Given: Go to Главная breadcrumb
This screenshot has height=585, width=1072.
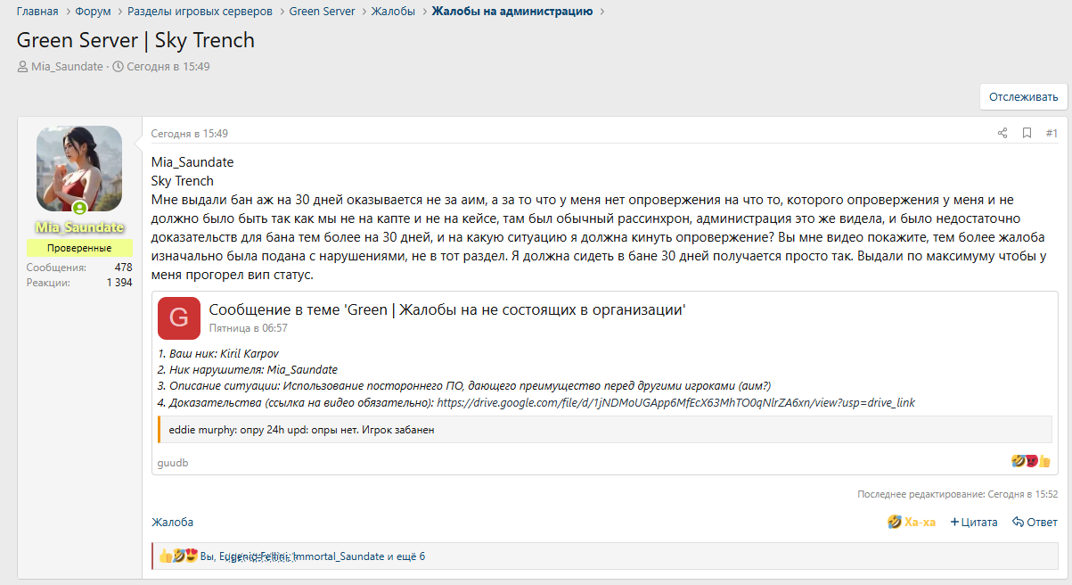Looking at the screenshot, I should pyautogui.click(x=37, y=12).
